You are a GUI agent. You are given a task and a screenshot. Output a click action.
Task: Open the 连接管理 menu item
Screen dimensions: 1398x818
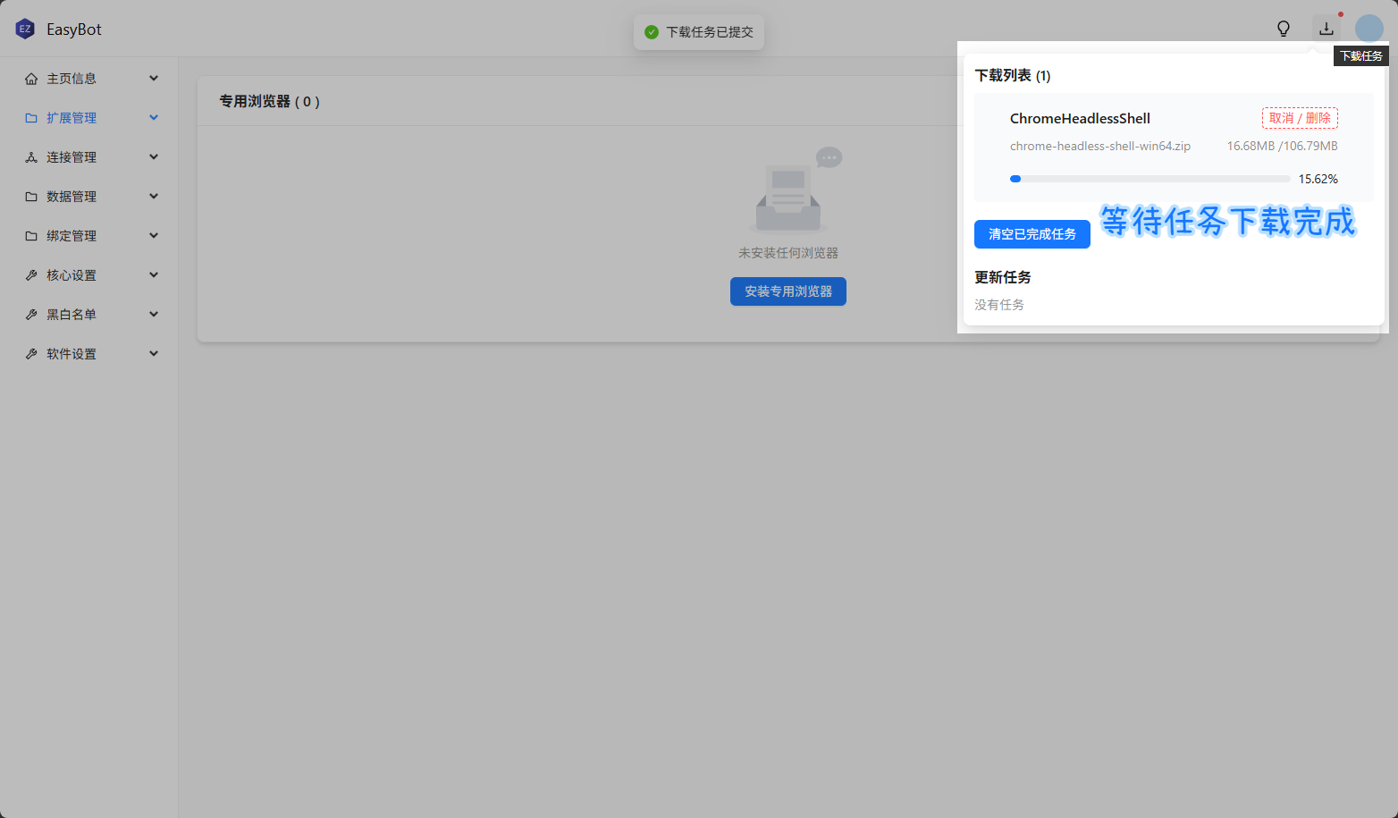click(x=72, y=157)
